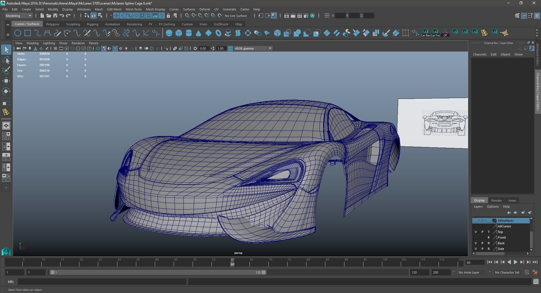541x293 pixels.
Task: Switch to the Polygons shelf tab
Action: click(53, 24)
